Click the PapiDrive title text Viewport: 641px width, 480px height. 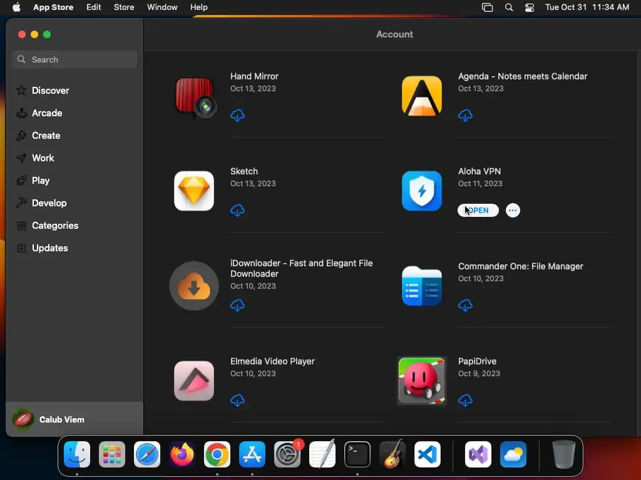(x=477, y=361)
